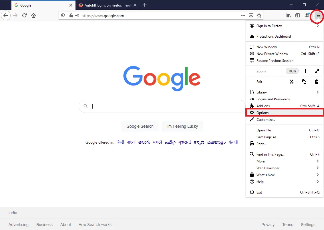Choose Save Page As...
The height and width of the screenshot is (230, 324).
click(x=285, y=137)
